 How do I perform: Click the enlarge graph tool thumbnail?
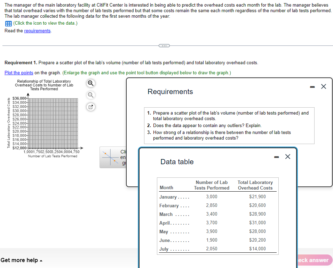113,157
